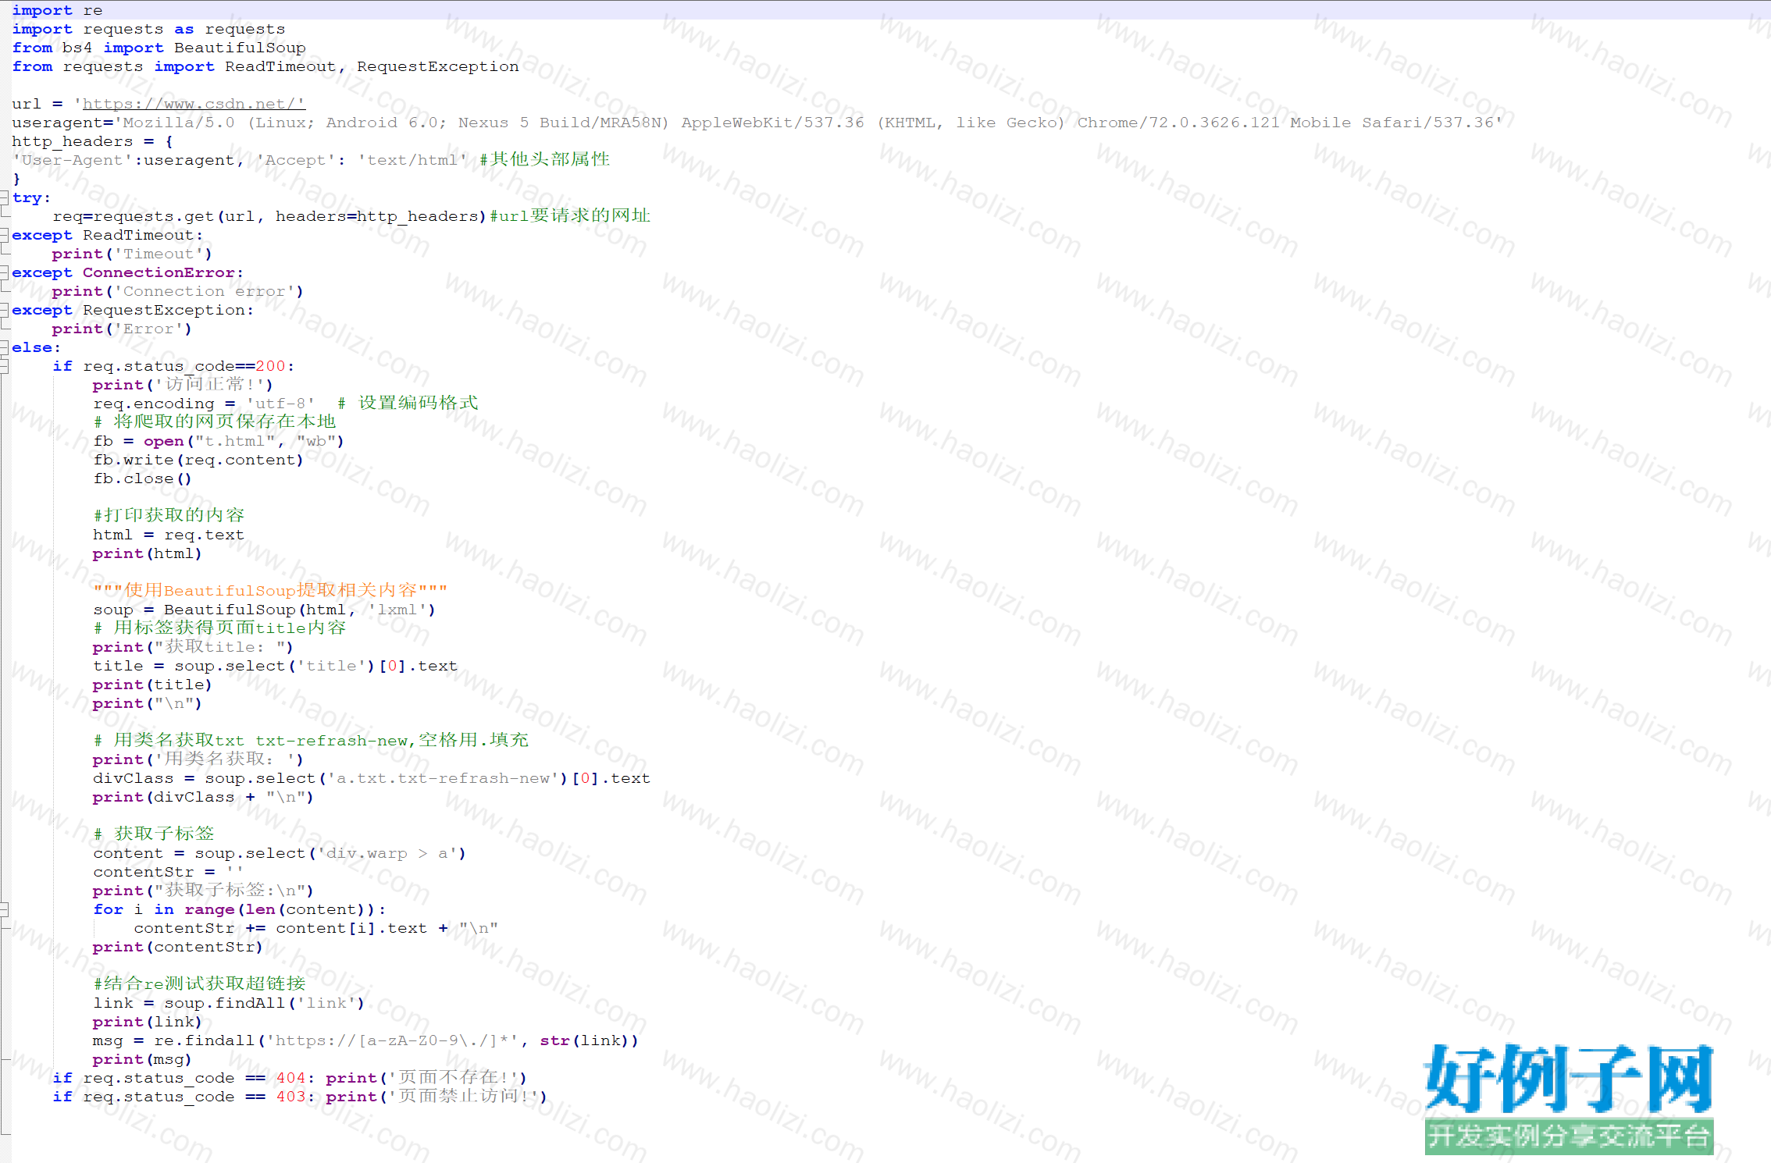Click "contentStr = ''" line
The image size is (1771, 1163).
pyautogui.click(x=168, y=872)
